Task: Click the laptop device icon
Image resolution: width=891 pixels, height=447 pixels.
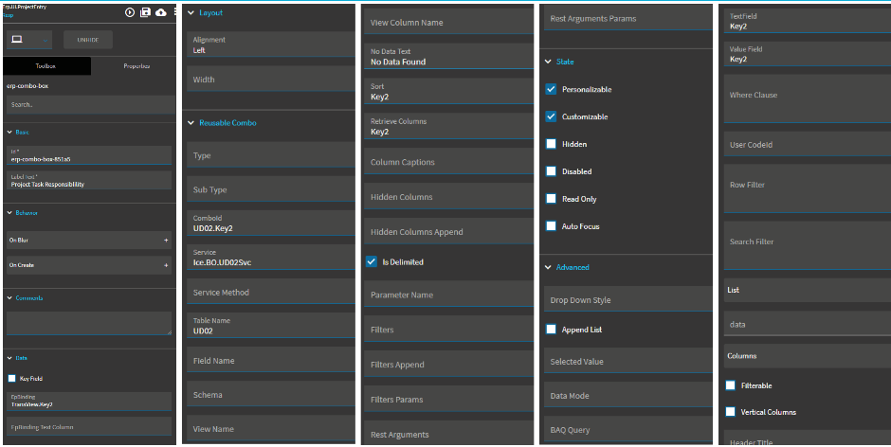Action: click(17, 39)
